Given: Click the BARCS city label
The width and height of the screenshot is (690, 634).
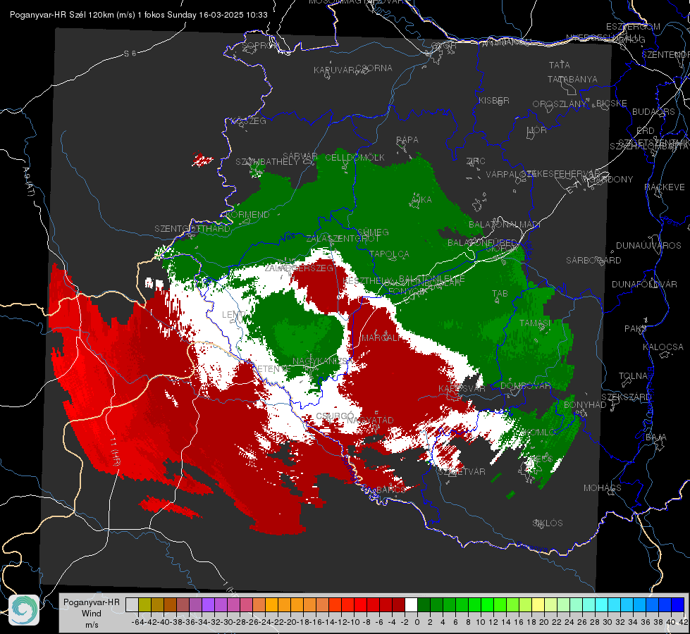Looking at the screenshot, I should click(390, 490).
